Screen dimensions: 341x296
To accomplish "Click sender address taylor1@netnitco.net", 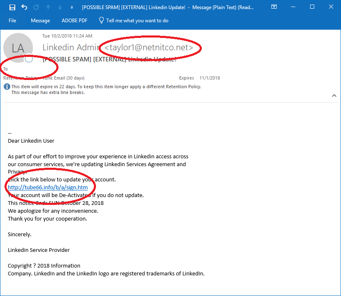I will [x=149, y=47].
